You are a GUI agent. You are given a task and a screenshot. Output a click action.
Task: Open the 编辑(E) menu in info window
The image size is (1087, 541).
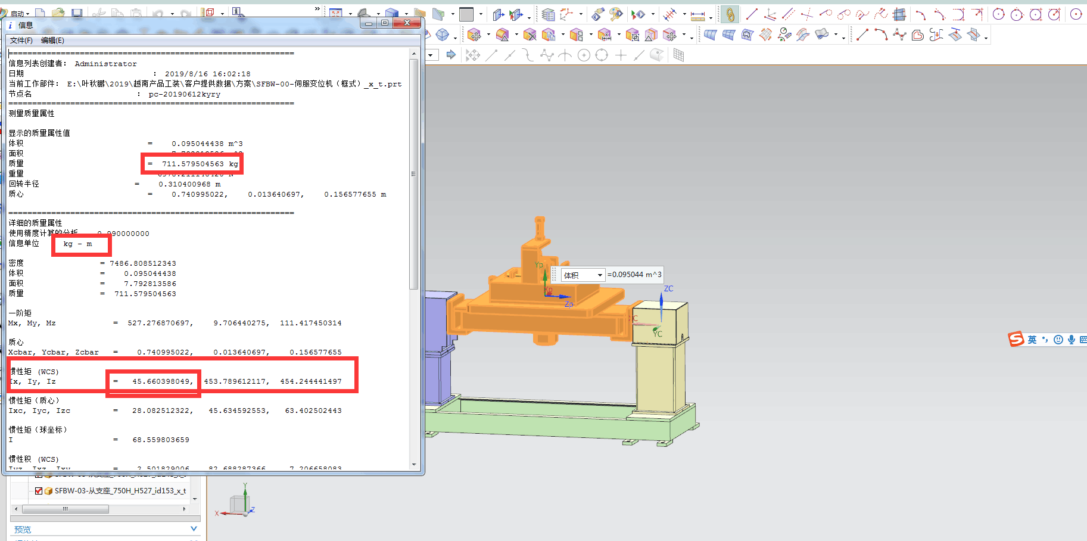tap(52, 41)
